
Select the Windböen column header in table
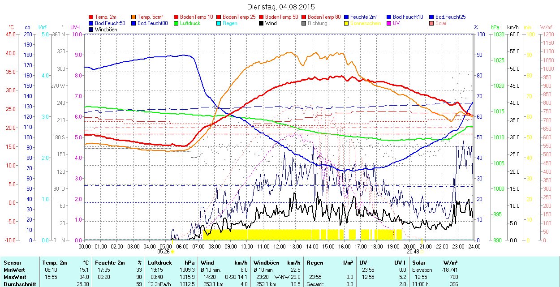coord(266,263)
